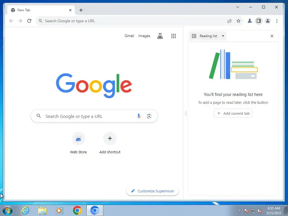
Task: Launch Internet Explorer from taskbar
Action: (25, 210)
